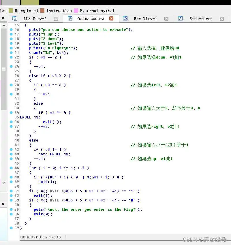231x245 pixels.
Task: Click the main:33 indicator in the status bar
Action: click(52, 237)
